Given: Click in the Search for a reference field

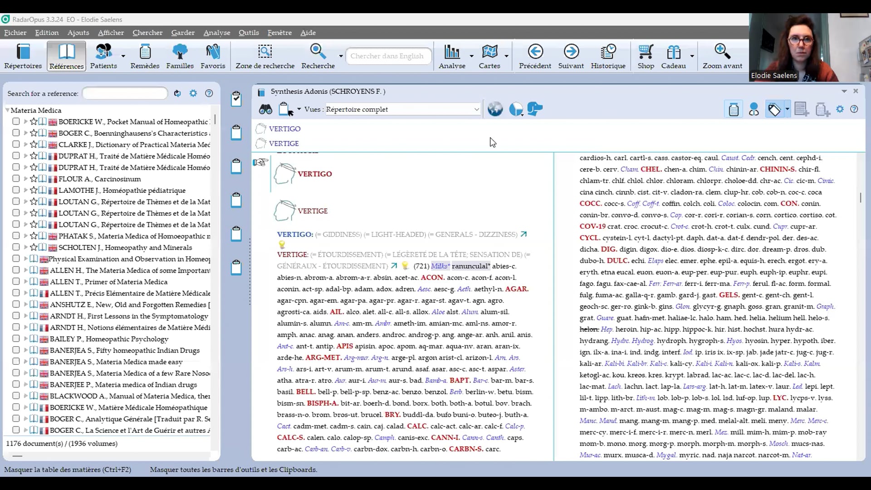Looking at the screenshot, I should (125, 93).
